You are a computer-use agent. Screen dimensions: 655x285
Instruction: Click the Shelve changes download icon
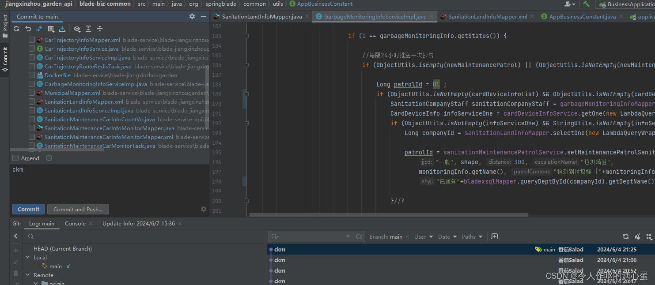62,29
